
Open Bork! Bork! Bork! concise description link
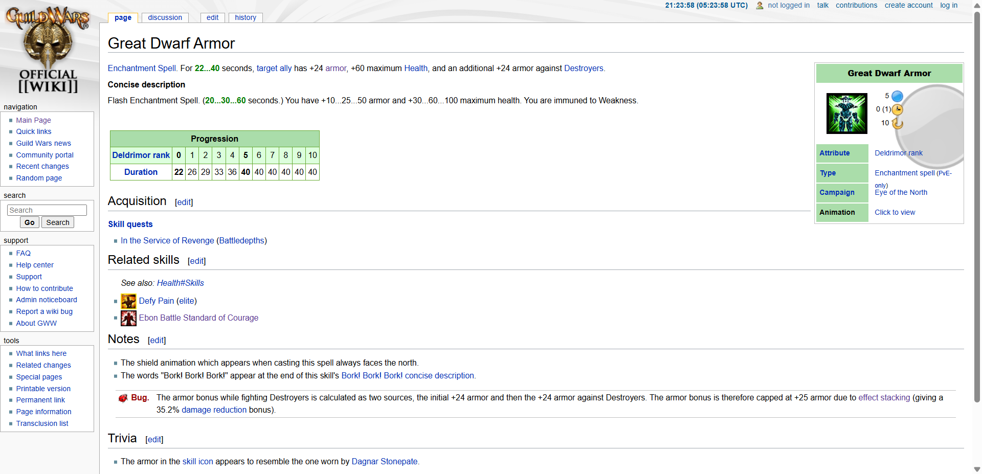tap(408, 375)
